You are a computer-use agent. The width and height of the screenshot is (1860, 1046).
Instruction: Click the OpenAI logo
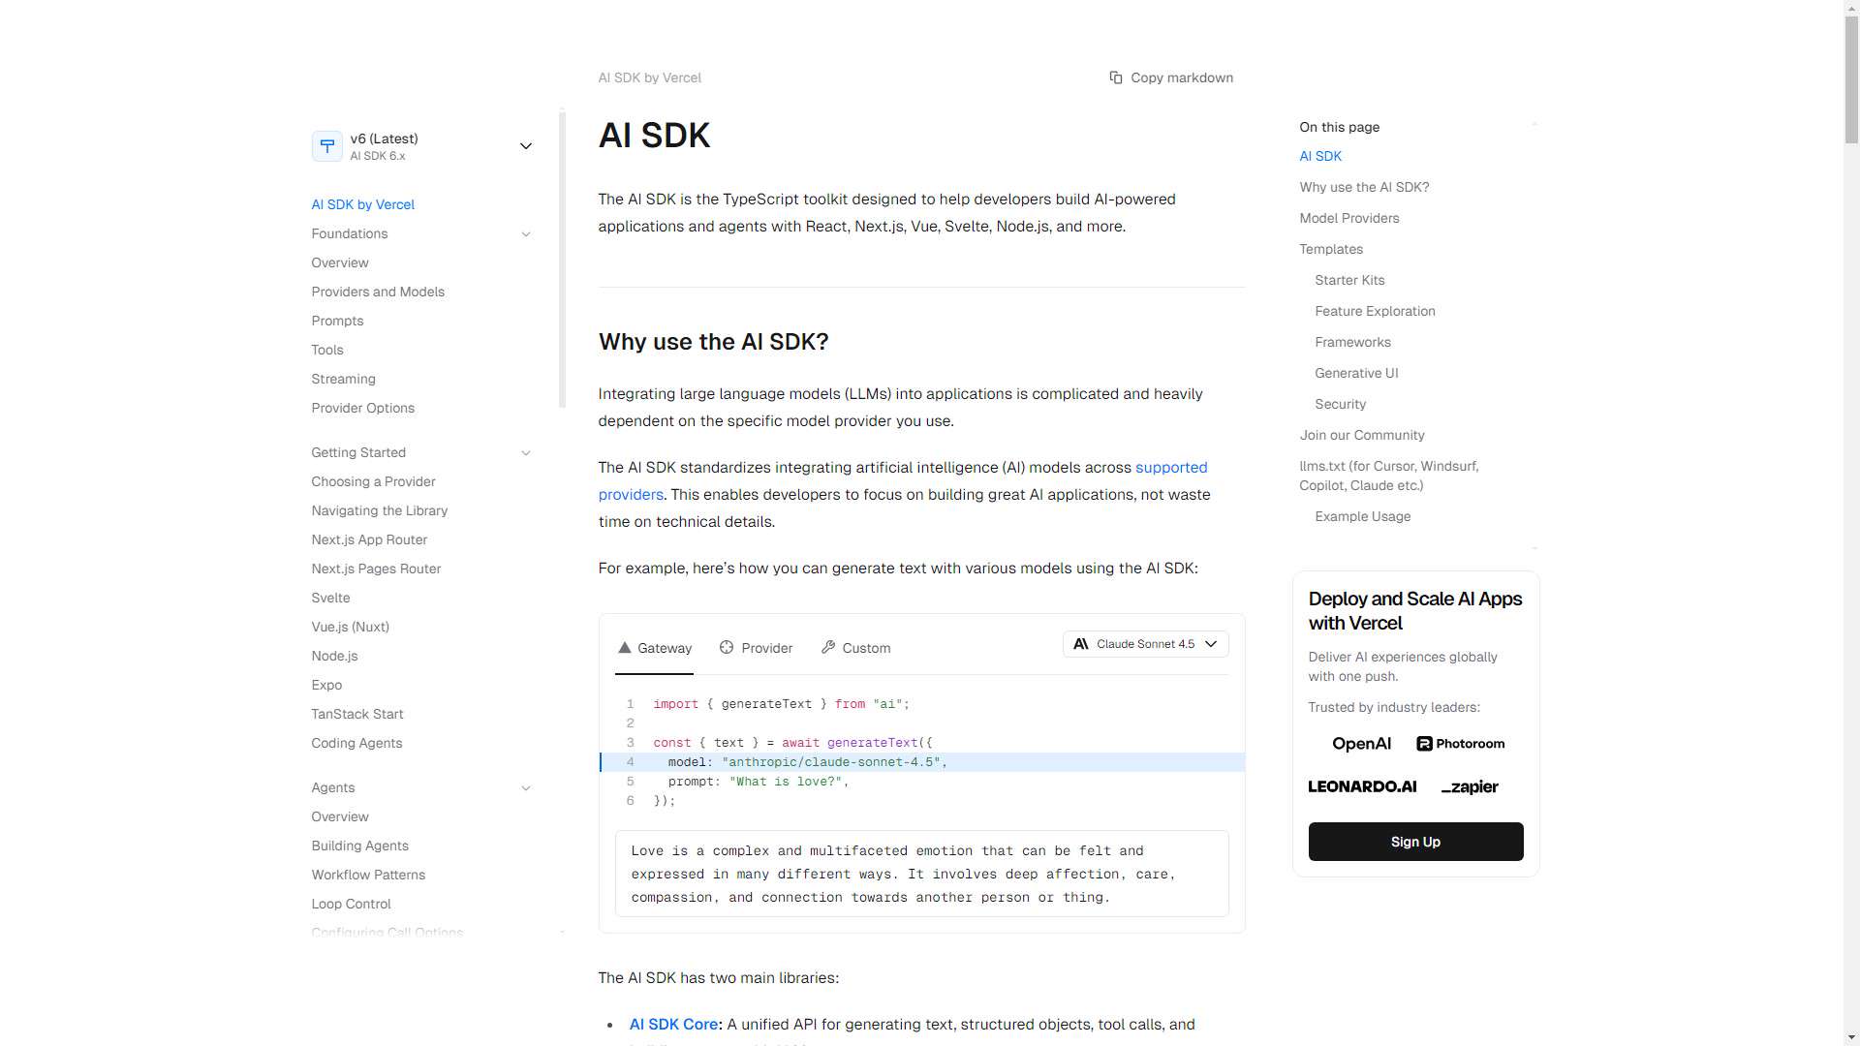[1361, 744]
